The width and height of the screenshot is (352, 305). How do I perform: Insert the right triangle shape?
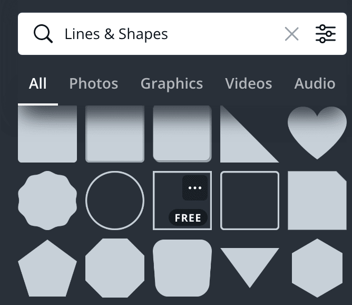[x=250, y=134]
